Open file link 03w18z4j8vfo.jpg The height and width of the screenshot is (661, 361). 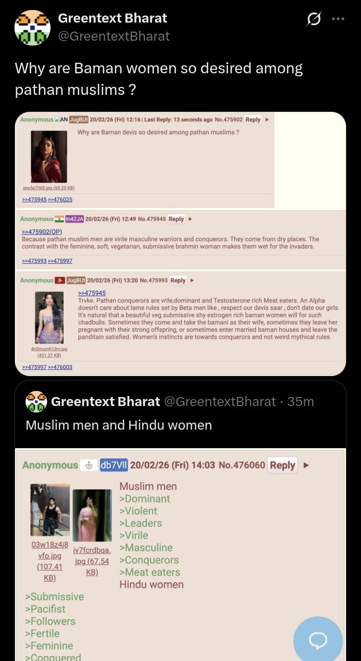(x=50, y=561)
